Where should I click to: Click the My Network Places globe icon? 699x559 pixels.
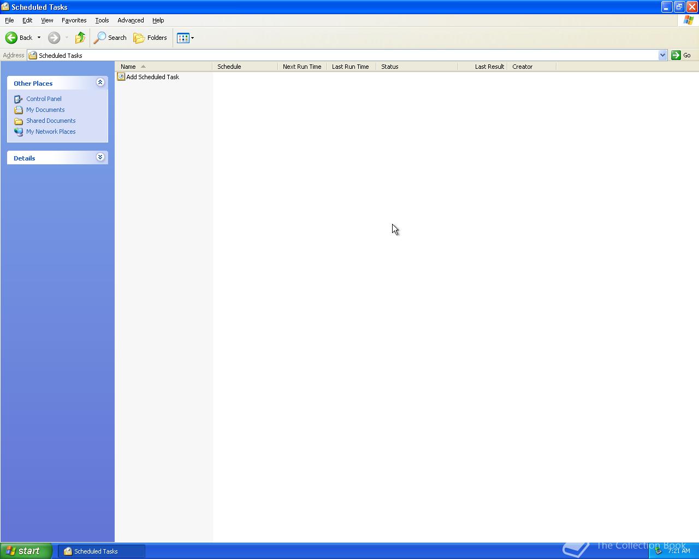coord(19,132)
